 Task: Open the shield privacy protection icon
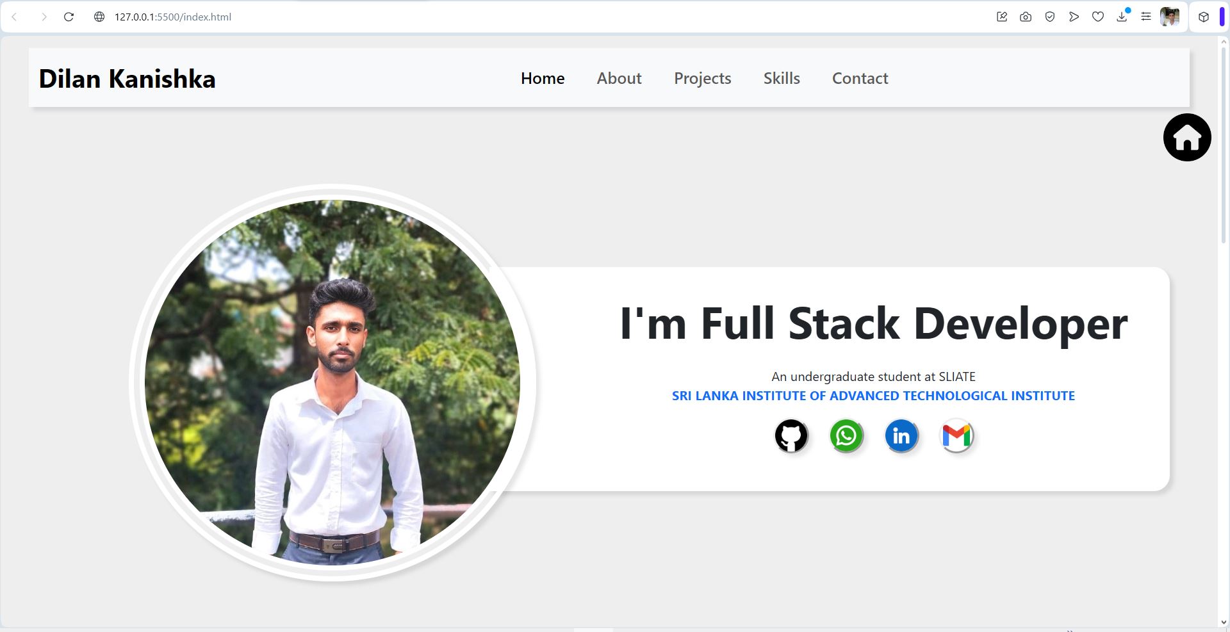point(1049,17)
